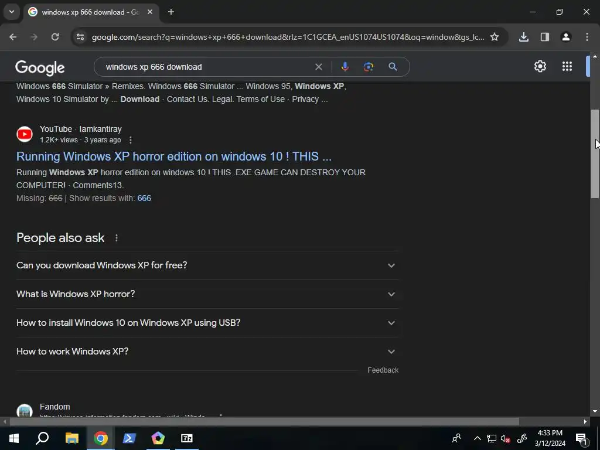This screenshot has height=450, width=600.
Task: Open a new tab with the plus button
Action: coord(171,12)
